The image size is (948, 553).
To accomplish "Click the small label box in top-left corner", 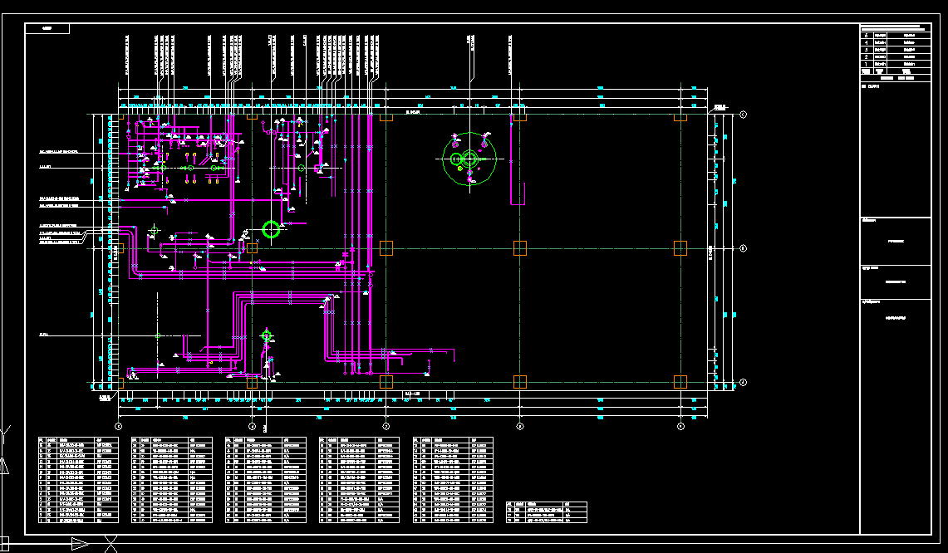I will 47,28.
